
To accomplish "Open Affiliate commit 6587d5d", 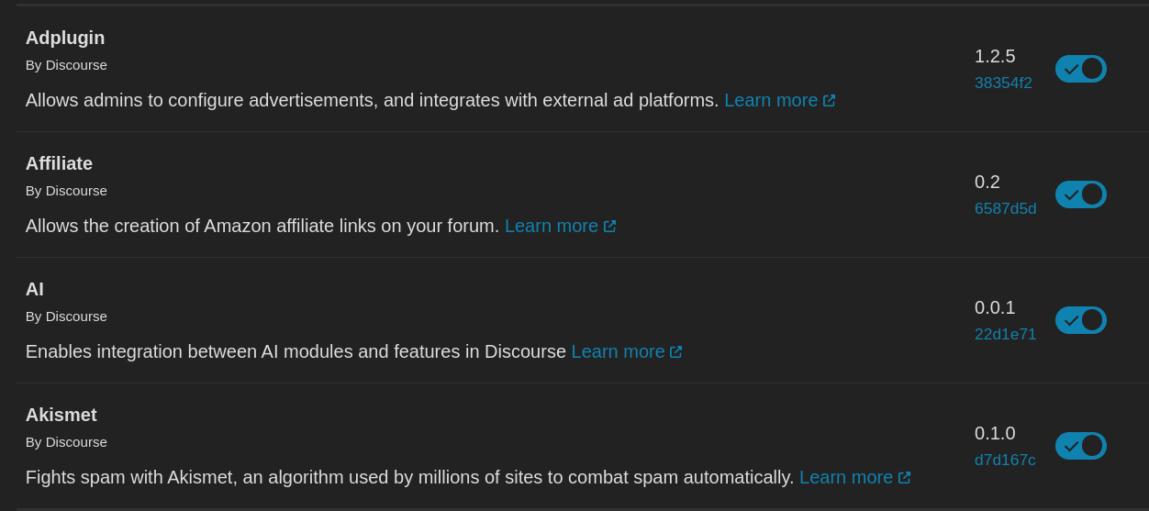I will pos(1006,209).
